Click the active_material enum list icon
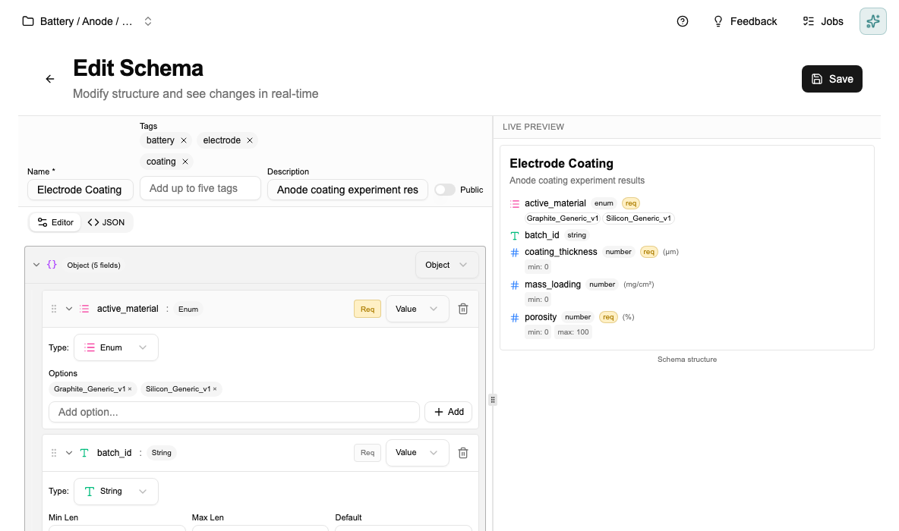 pyautogui.click(x=84, y=309)
